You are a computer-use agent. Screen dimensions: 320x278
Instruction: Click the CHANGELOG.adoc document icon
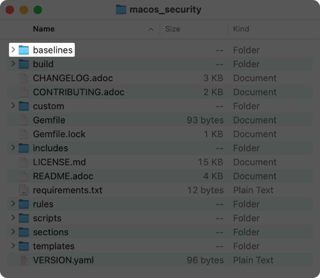[x=24, y=78]
